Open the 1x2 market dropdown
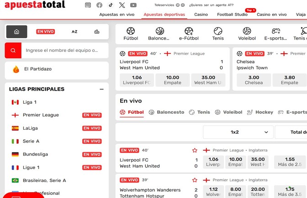 click(238, 132)
